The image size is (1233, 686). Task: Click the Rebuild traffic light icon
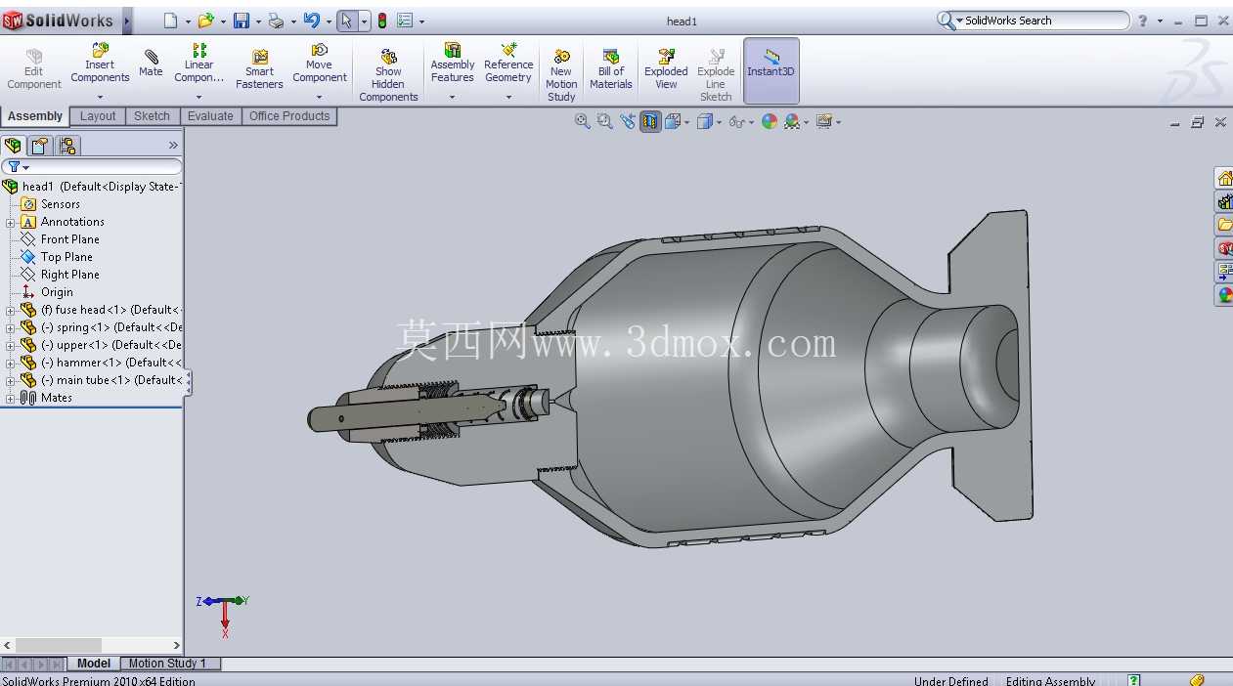(382, 21)
